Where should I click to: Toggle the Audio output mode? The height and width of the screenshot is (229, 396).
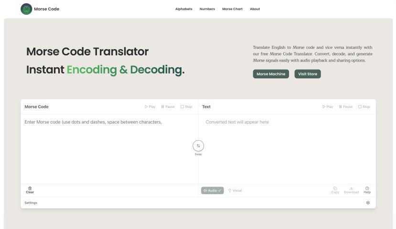[212, 190]
